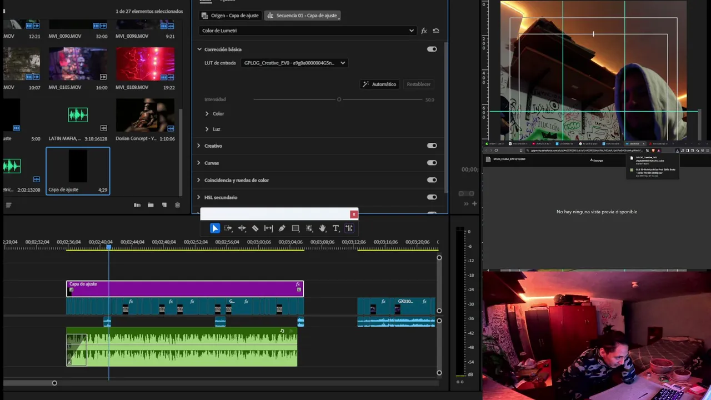This screenshot has height=400, width=711.
Task: Click the dashed-selection tool left of the Hand tool
Action: (x=309, y=228)
